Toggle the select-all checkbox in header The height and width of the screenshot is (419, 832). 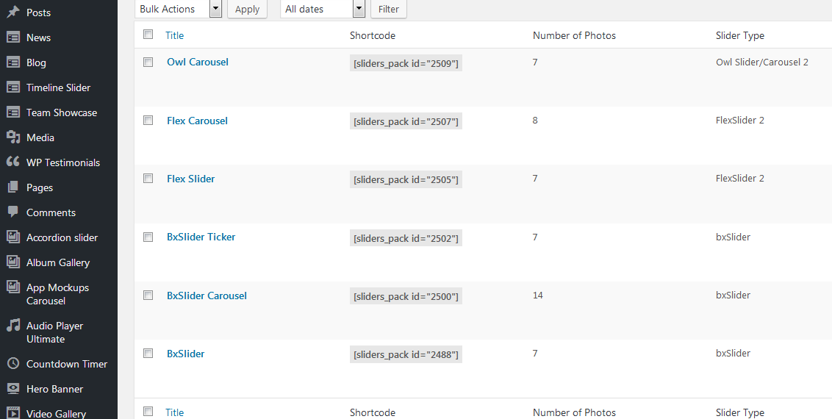tap(148, 35)
